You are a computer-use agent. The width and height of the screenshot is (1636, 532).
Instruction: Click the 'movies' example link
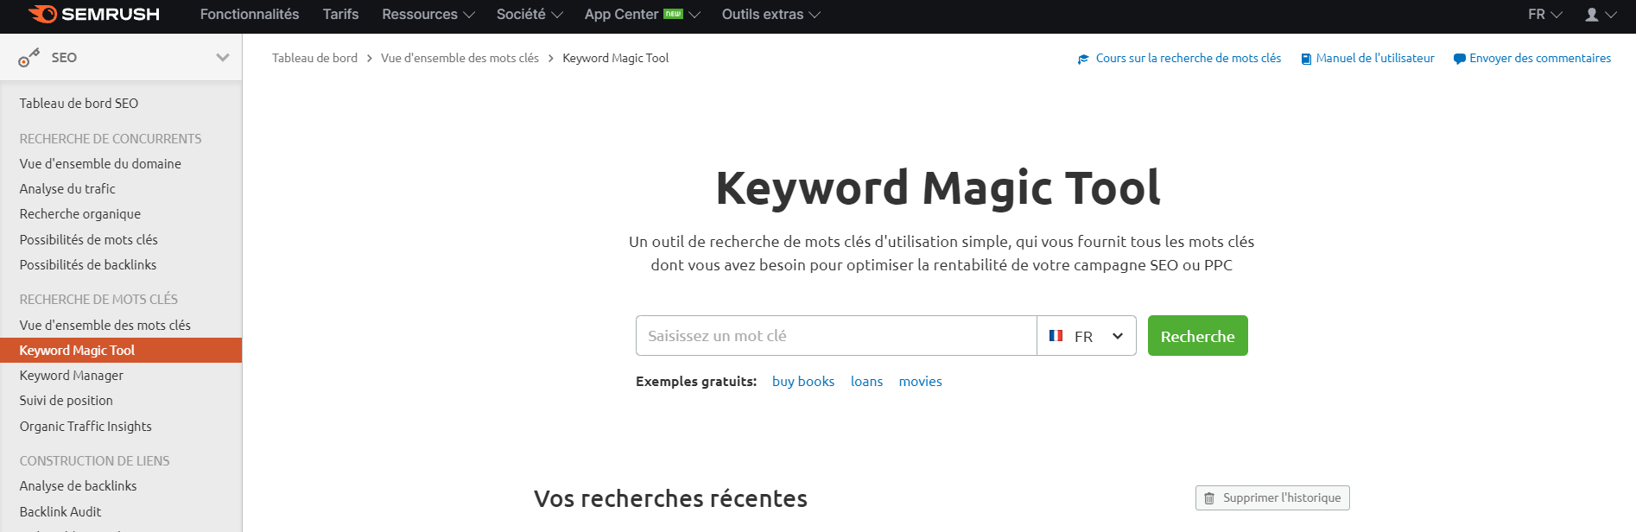click(920, 382)
